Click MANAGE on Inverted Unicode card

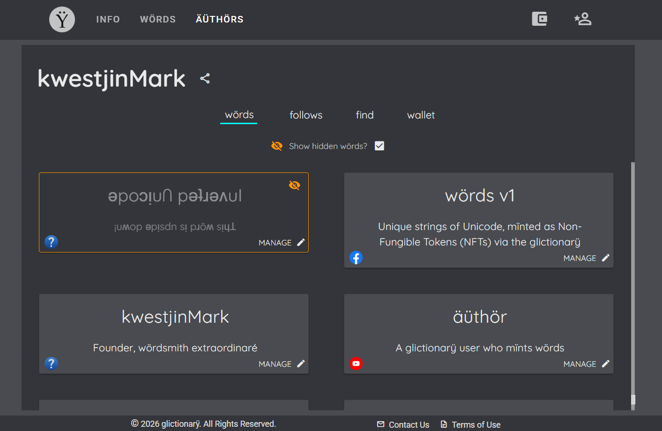(x=275, y=243)
